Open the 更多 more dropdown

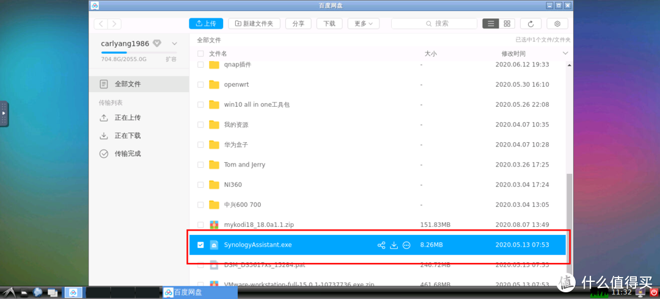363,24
